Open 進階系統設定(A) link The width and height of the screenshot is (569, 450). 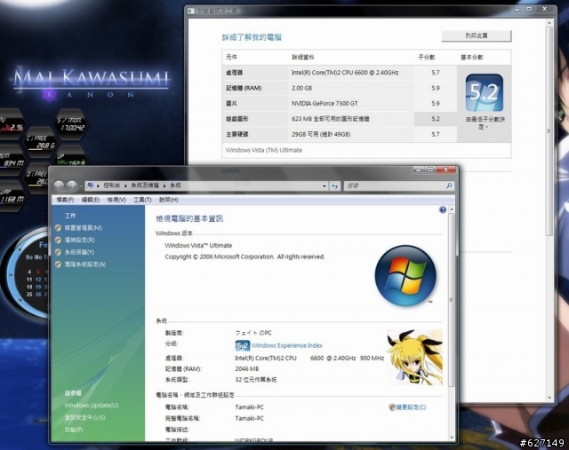click(x=85, y=264)
